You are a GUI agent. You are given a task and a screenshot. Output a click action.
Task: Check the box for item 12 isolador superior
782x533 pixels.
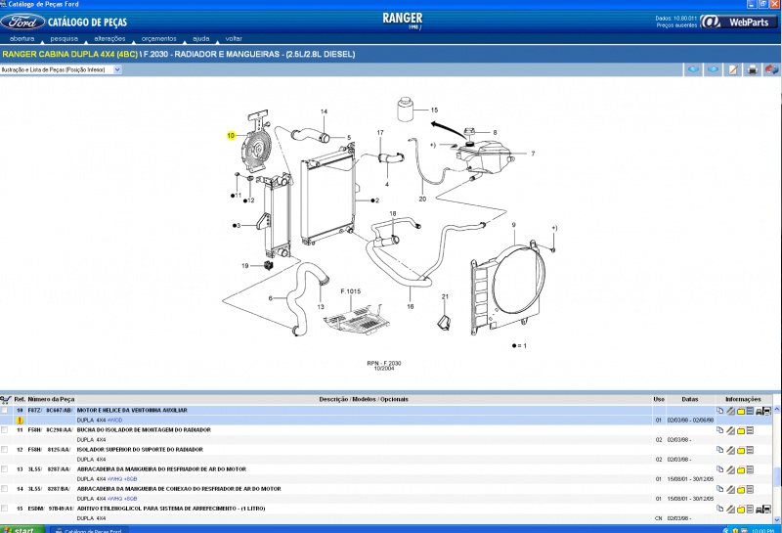tap(5, 449)
